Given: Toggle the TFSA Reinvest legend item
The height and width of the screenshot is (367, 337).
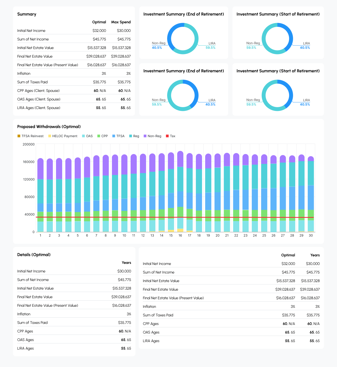Looking at the screenshot, I should pos(30,136).
